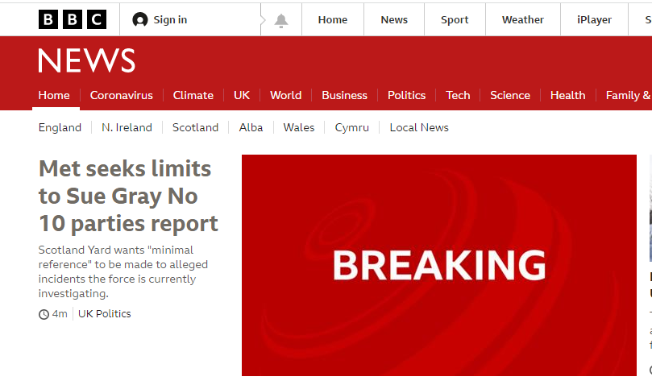Image resolution: width=652 pixels, height=389 pixels.
Task: Click the clock icon showing 4m
Action: (x=44, y=314)
